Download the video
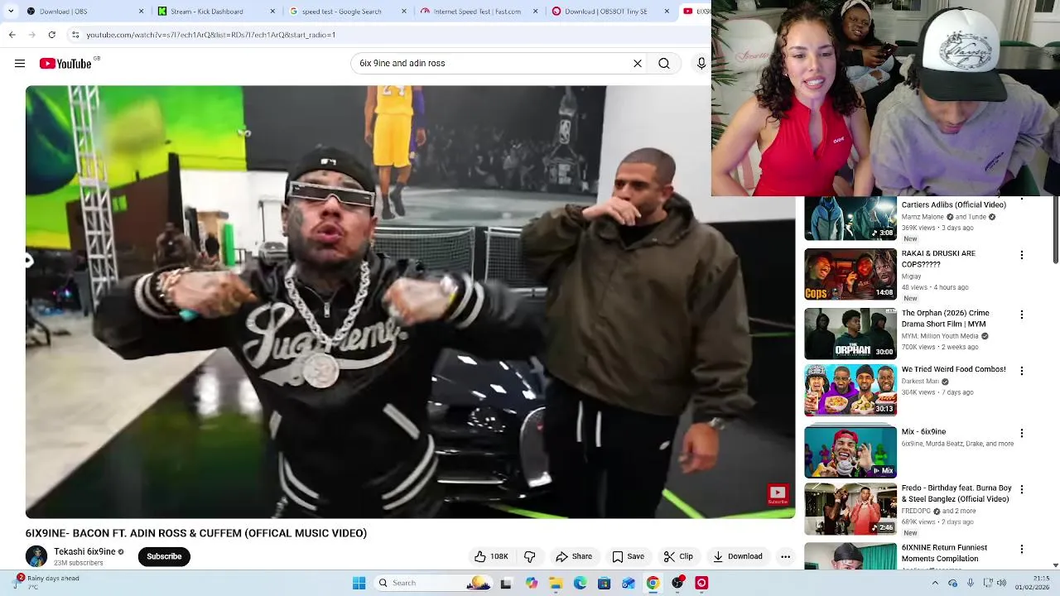 pos(738,556)
